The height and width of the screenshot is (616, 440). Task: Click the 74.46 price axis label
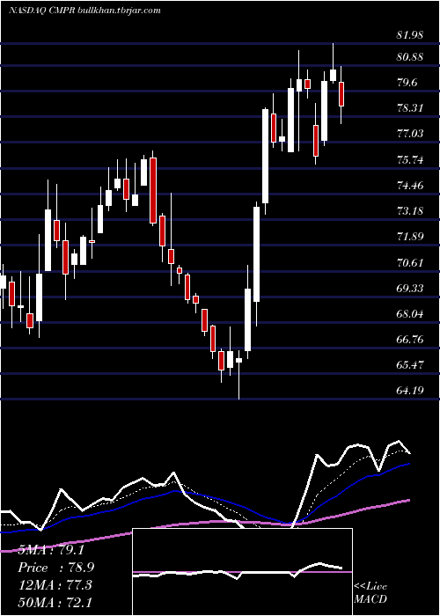coord(410,186)
